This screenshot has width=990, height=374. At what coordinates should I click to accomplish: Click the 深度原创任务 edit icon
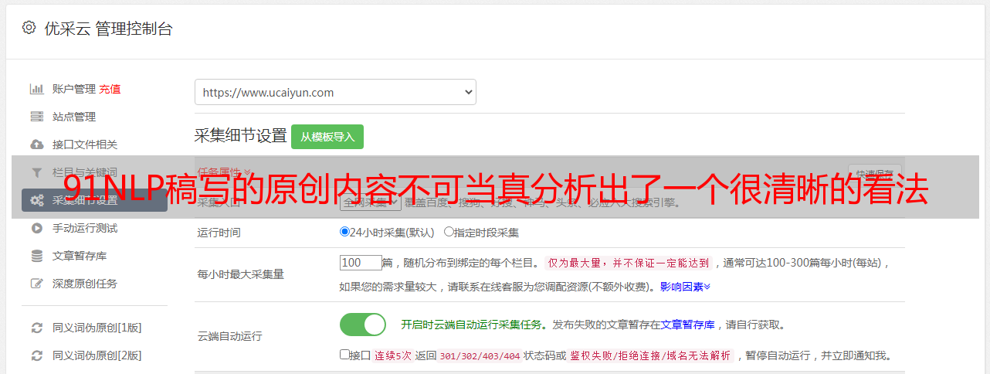pyautogui.click(x=36, y=284)
